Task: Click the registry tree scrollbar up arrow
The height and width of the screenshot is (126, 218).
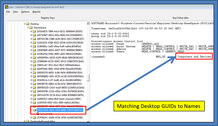Action: click(x=88, y=23)
